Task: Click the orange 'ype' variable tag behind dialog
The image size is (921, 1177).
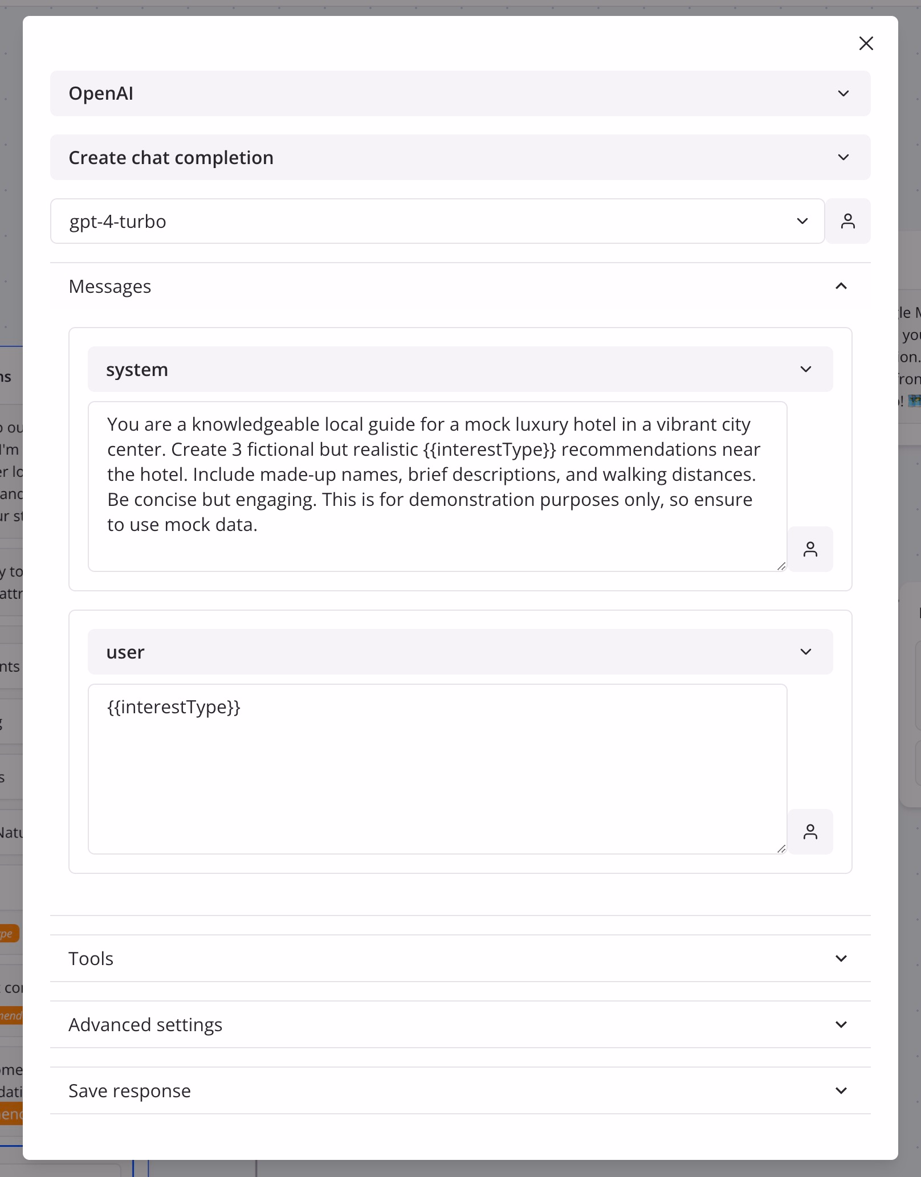Action: 9,933
